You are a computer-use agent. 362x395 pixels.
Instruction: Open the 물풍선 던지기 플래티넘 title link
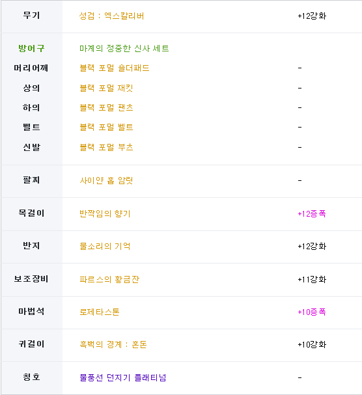coord(123,377)
